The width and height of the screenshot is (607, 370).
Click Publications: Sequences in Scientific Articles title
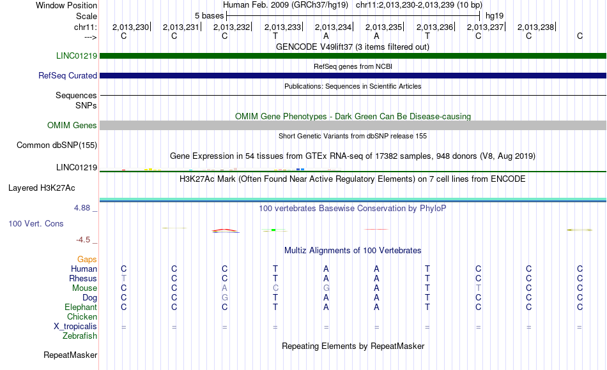(x=353, y=86)
